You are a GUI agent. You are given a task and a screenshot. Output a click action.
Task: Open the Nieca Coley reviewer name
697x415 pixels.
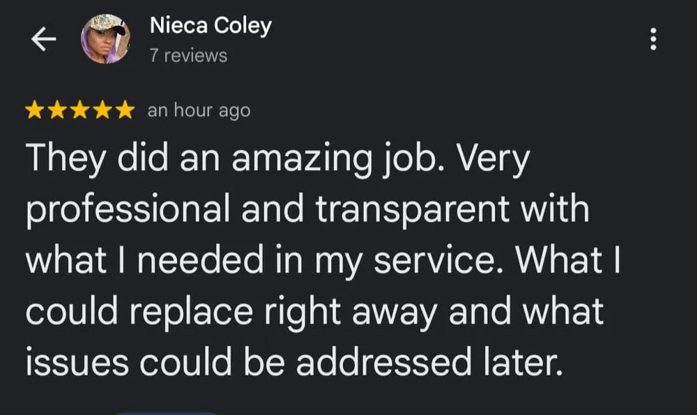click(x=210, y=27)
